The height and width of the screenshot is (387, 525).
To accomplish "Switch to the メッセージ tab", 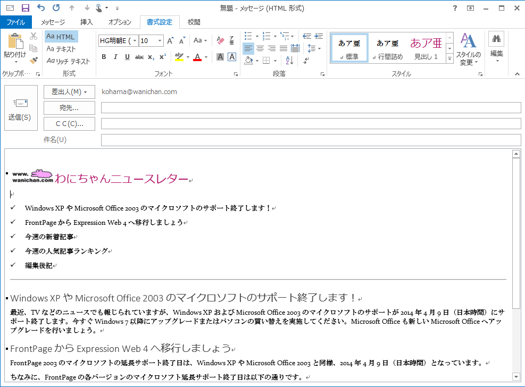I will click(x=53, y=22).
